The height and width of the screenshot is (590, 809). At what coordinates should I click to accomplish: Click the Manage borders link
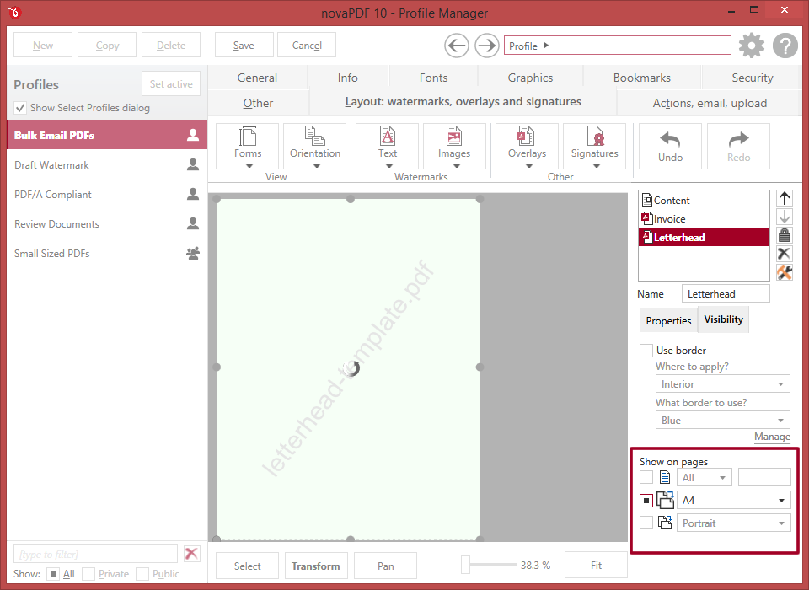coord(772,437)
